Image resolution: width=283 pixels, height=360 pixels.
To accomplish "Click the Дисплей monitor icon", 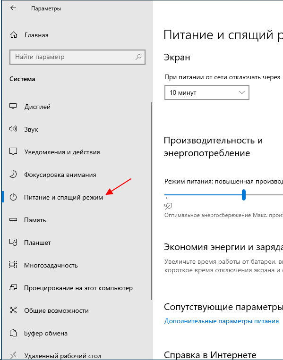I will tap(13, 106).
